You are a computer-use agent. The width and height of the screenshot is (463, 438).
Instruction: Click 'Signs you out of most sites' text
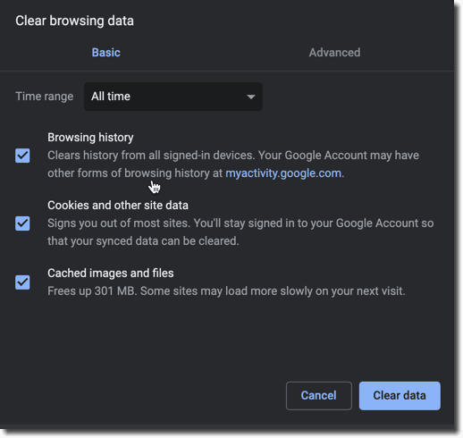point(119,223)
